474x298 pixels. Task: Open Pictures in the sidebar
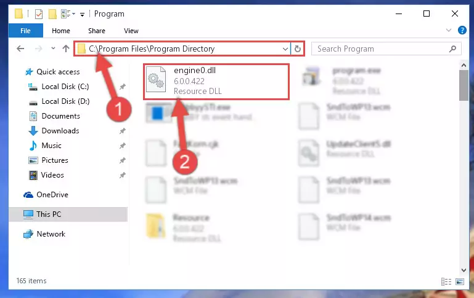(x=55, y=160)
